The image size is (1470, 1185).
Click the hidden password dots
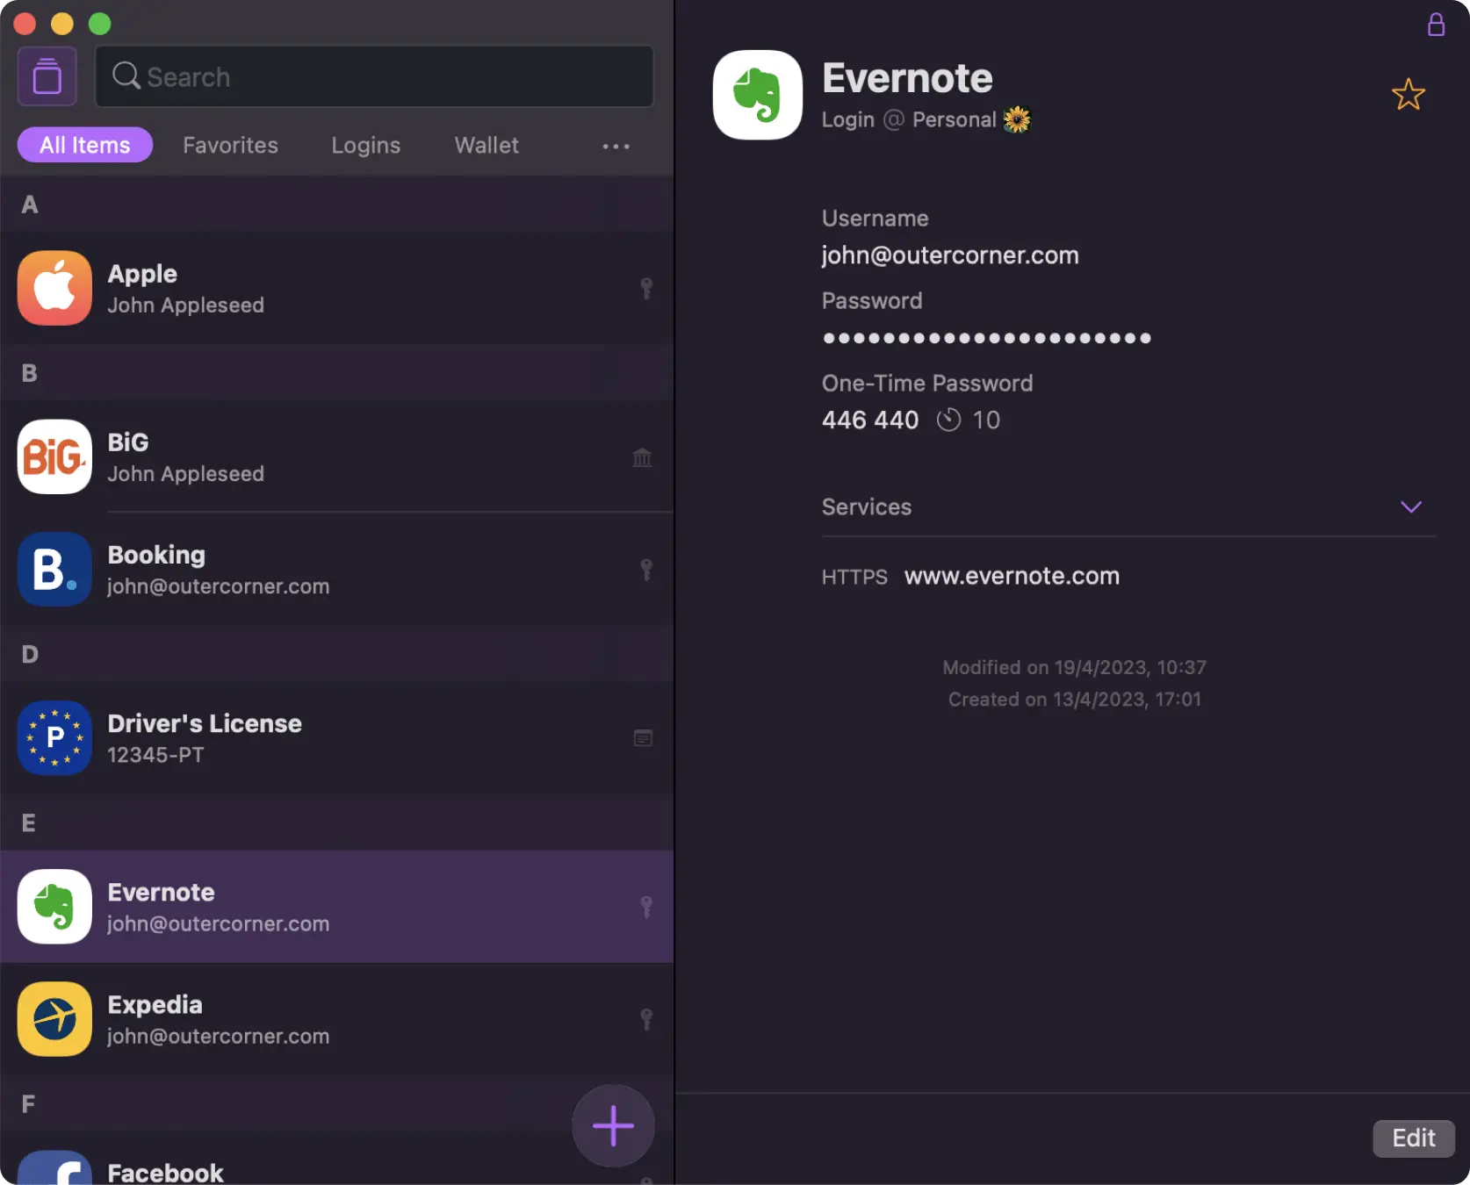coord(986,338)
